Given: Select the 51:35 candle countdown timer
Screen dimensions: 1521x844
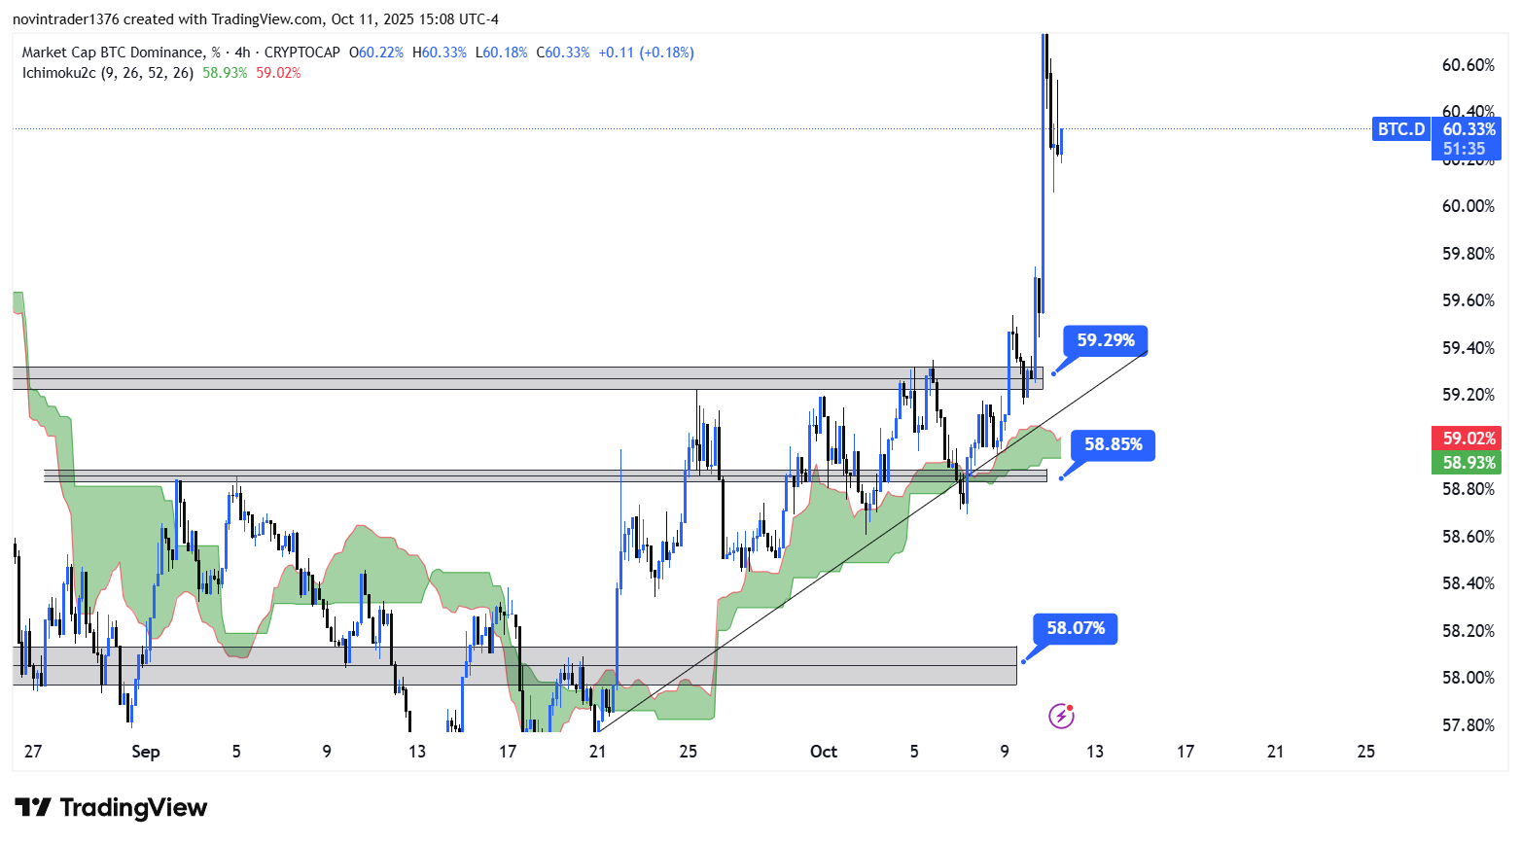Looking at the screenshot, I should (x=1465, y=149).
